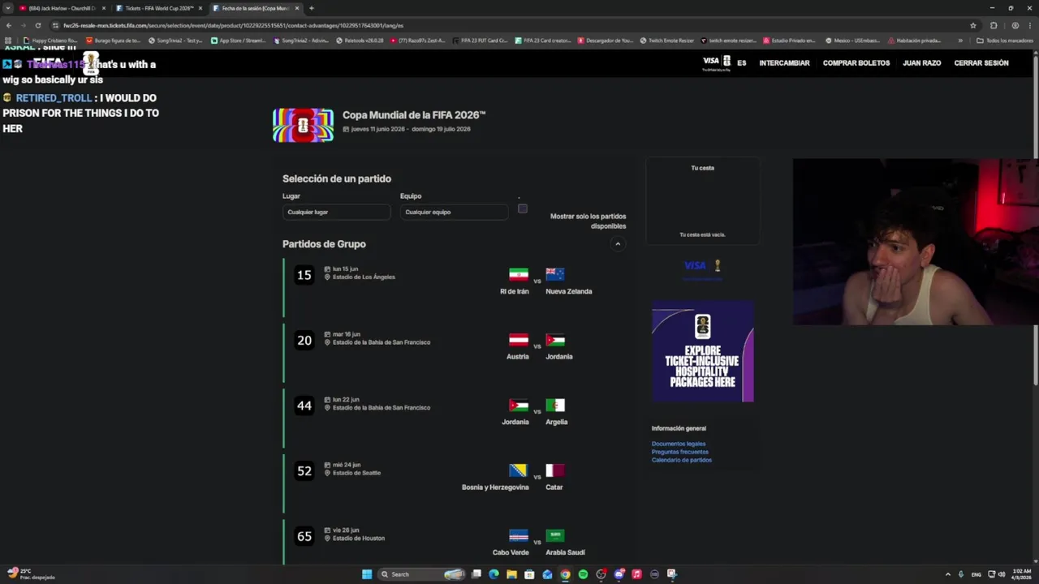1039x584 pixels.
Task: Open Spotify from the taskbar
Action: coord(583,574)
